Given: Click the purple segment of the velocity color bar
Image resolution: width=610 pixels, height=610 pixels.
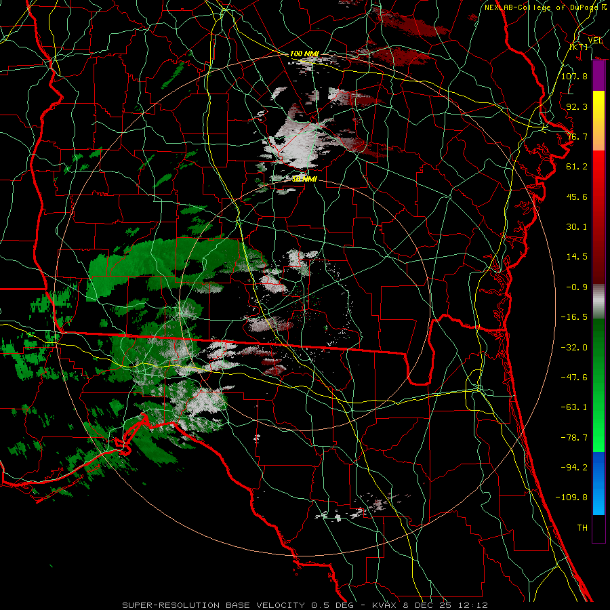Looking at the screenshot, I should (598, 76).
